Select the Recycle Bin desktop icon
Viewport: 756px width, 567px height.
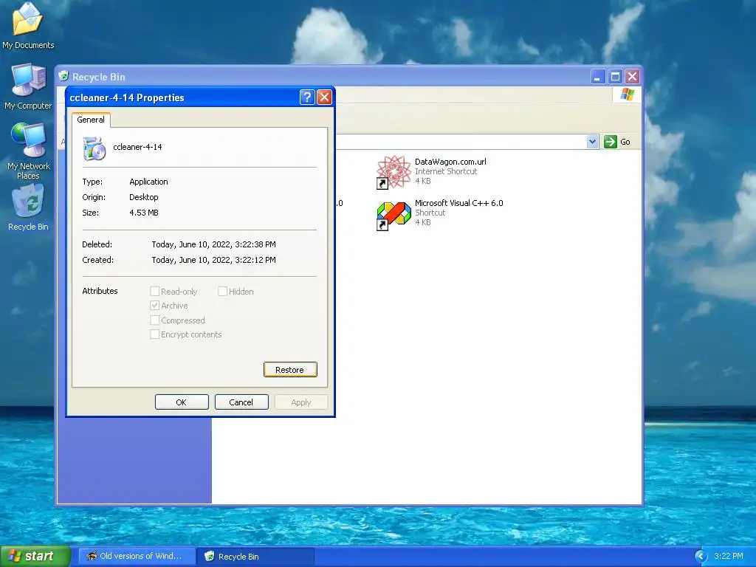click(28, 209)
